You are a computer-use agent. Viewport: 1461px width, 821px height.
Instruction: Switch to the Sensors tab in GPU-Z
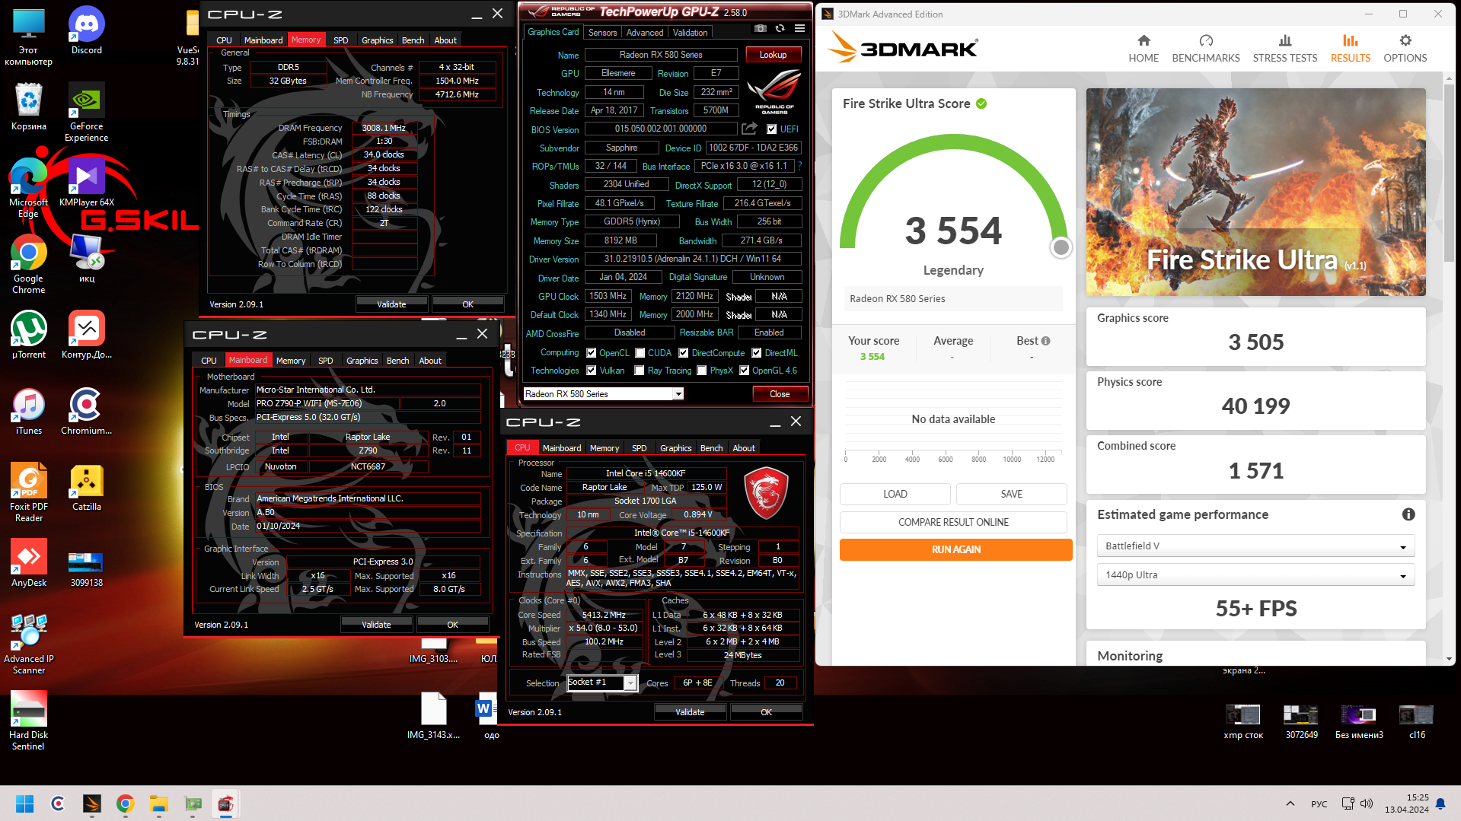pyautogui.click(x=602, y=33)
